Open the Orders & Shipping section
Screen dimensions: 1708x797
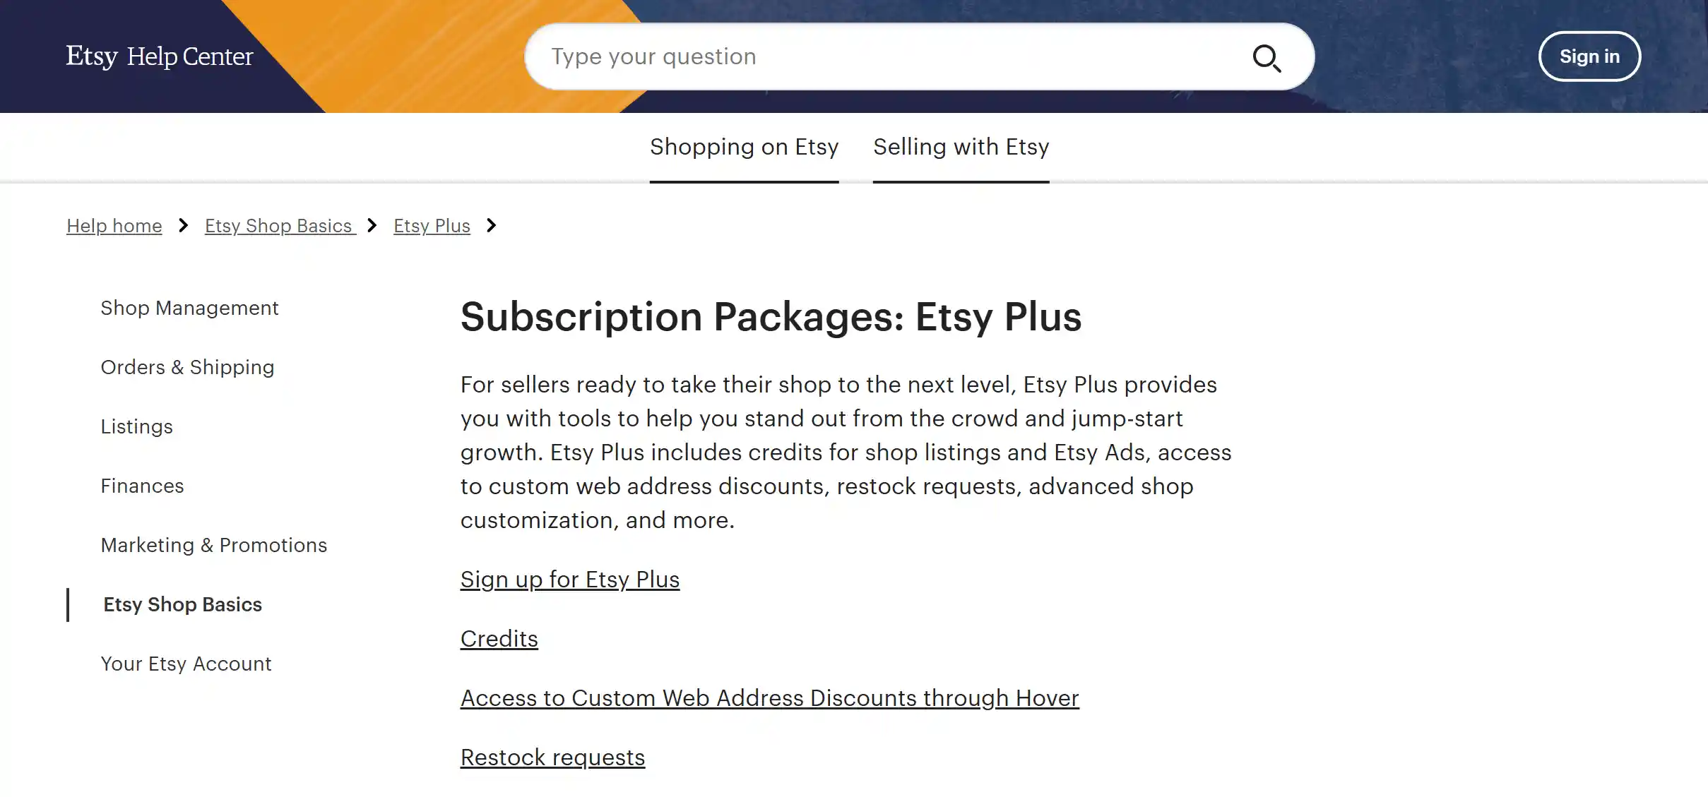coord(187,367)
